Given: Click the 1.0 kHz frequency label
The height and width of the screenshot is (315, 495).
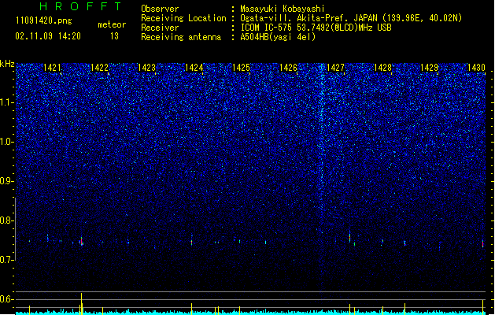Looking at the screenshot, I should click(7, 142).
